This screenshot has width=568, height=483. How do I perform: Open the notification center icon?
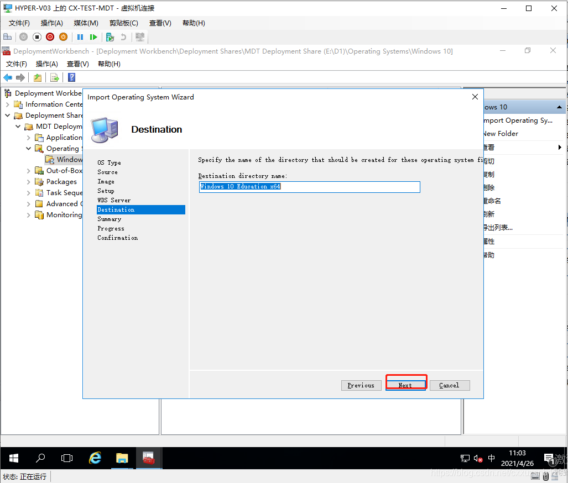coord(549,459)
